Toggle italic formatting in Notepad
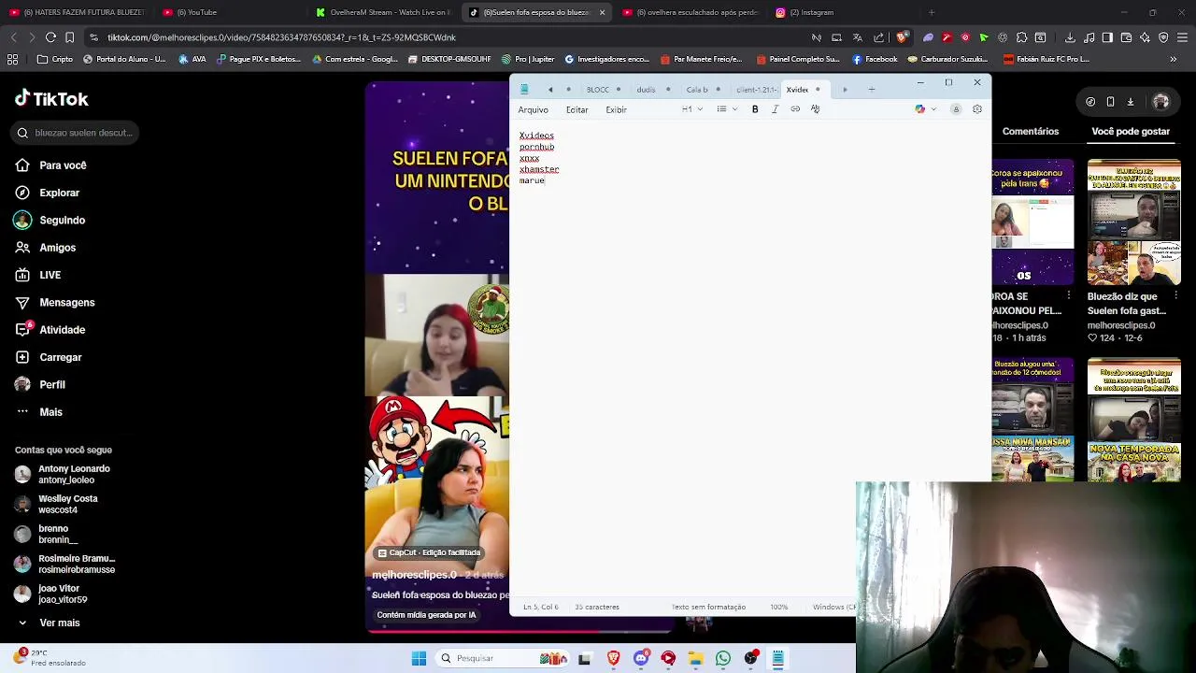The height and width of the screenshot is (673, 1196). pos(775,109)
